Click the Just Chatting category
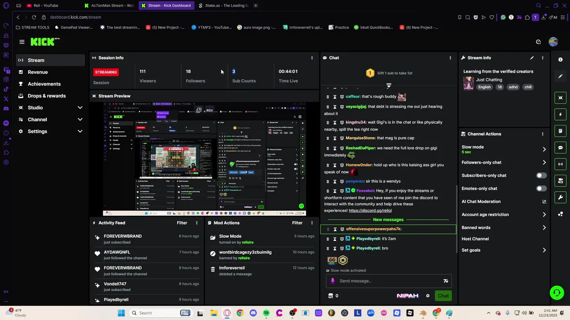The height and width of the screenshot is (320, 570). (489, 80)
